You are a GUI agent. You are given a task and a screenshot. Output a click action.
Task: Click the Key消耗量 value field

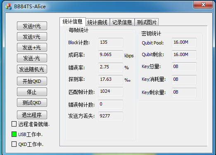coord(184,80)
